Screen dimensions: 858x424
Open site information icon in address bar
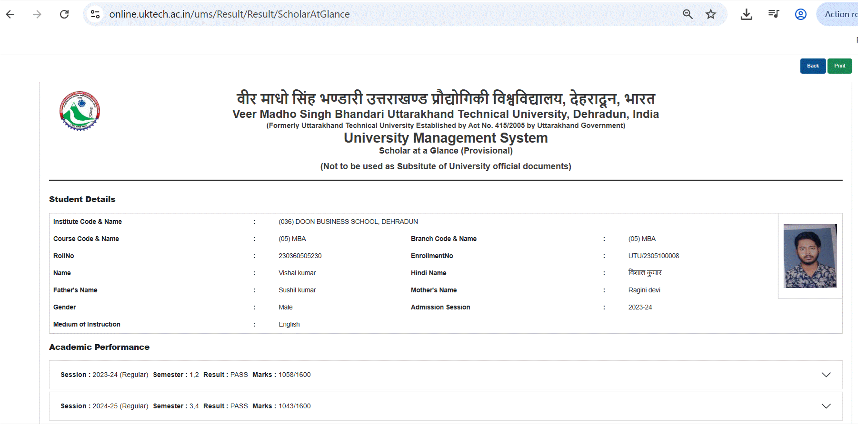pos(96,14)
